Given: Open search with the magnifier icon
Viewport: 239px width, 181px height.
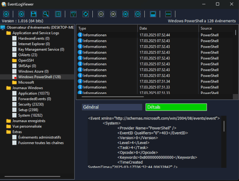Looking at the screenshot, I should [x=46, y=14].
